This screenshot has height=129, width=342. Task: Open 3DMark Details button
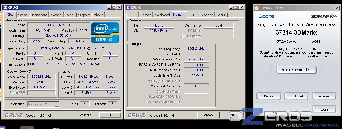point(270,96)
